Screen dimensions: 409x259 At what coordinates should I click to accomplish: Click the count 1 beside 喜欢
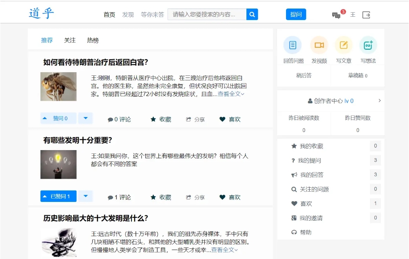click(x=375, y=203)
